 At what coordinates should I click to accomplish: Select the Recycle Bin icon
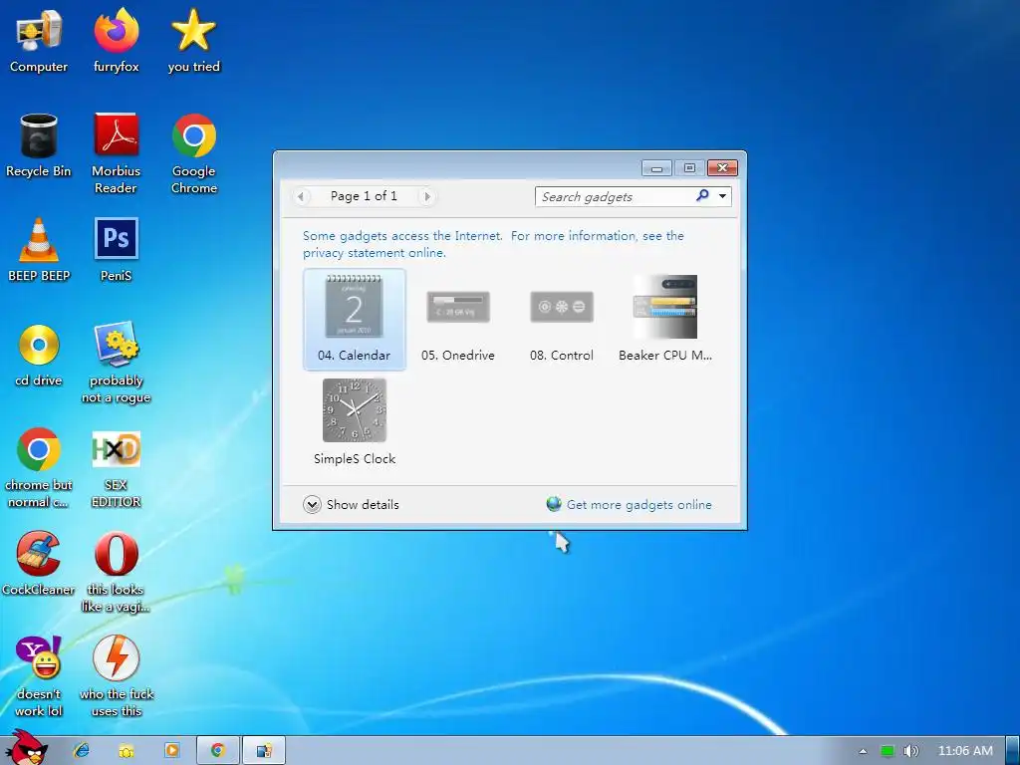tap(39, 145)
